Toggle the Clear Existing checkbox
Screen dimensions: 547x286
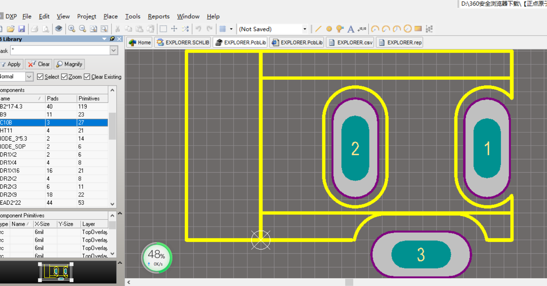(x=87, y=77)
